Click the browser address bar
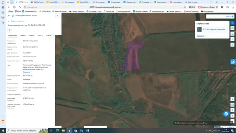Screen dimensions: 236x133 click(104, 7)
